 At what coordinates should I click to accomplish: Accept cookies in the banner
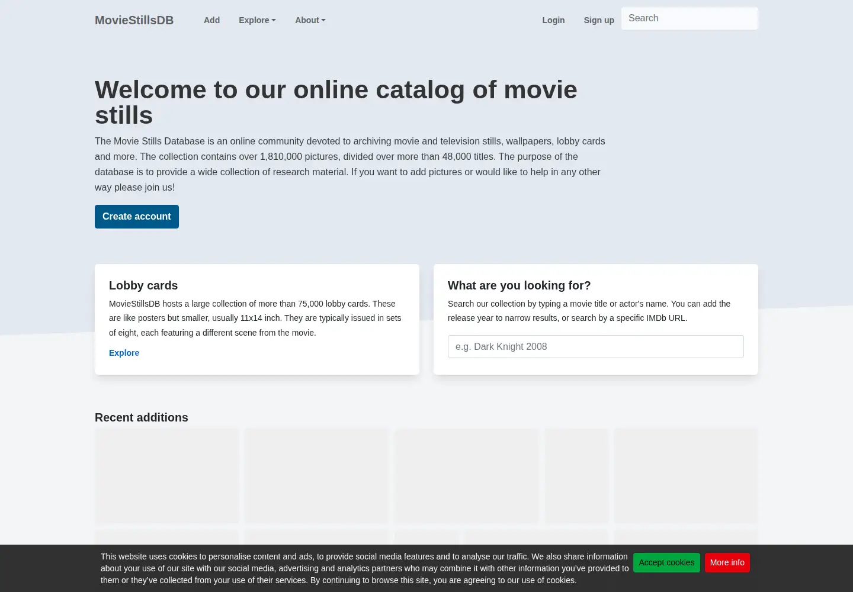(666, 562)
